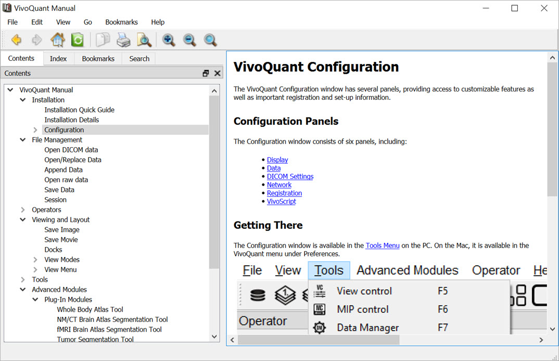Zoom out using the minus magnifier icon
This screenshot has width=559, height=361.
click(x=189, y=40)
